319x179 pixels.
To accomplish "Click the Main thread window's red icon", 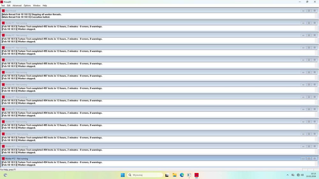I will coord(3,11).
